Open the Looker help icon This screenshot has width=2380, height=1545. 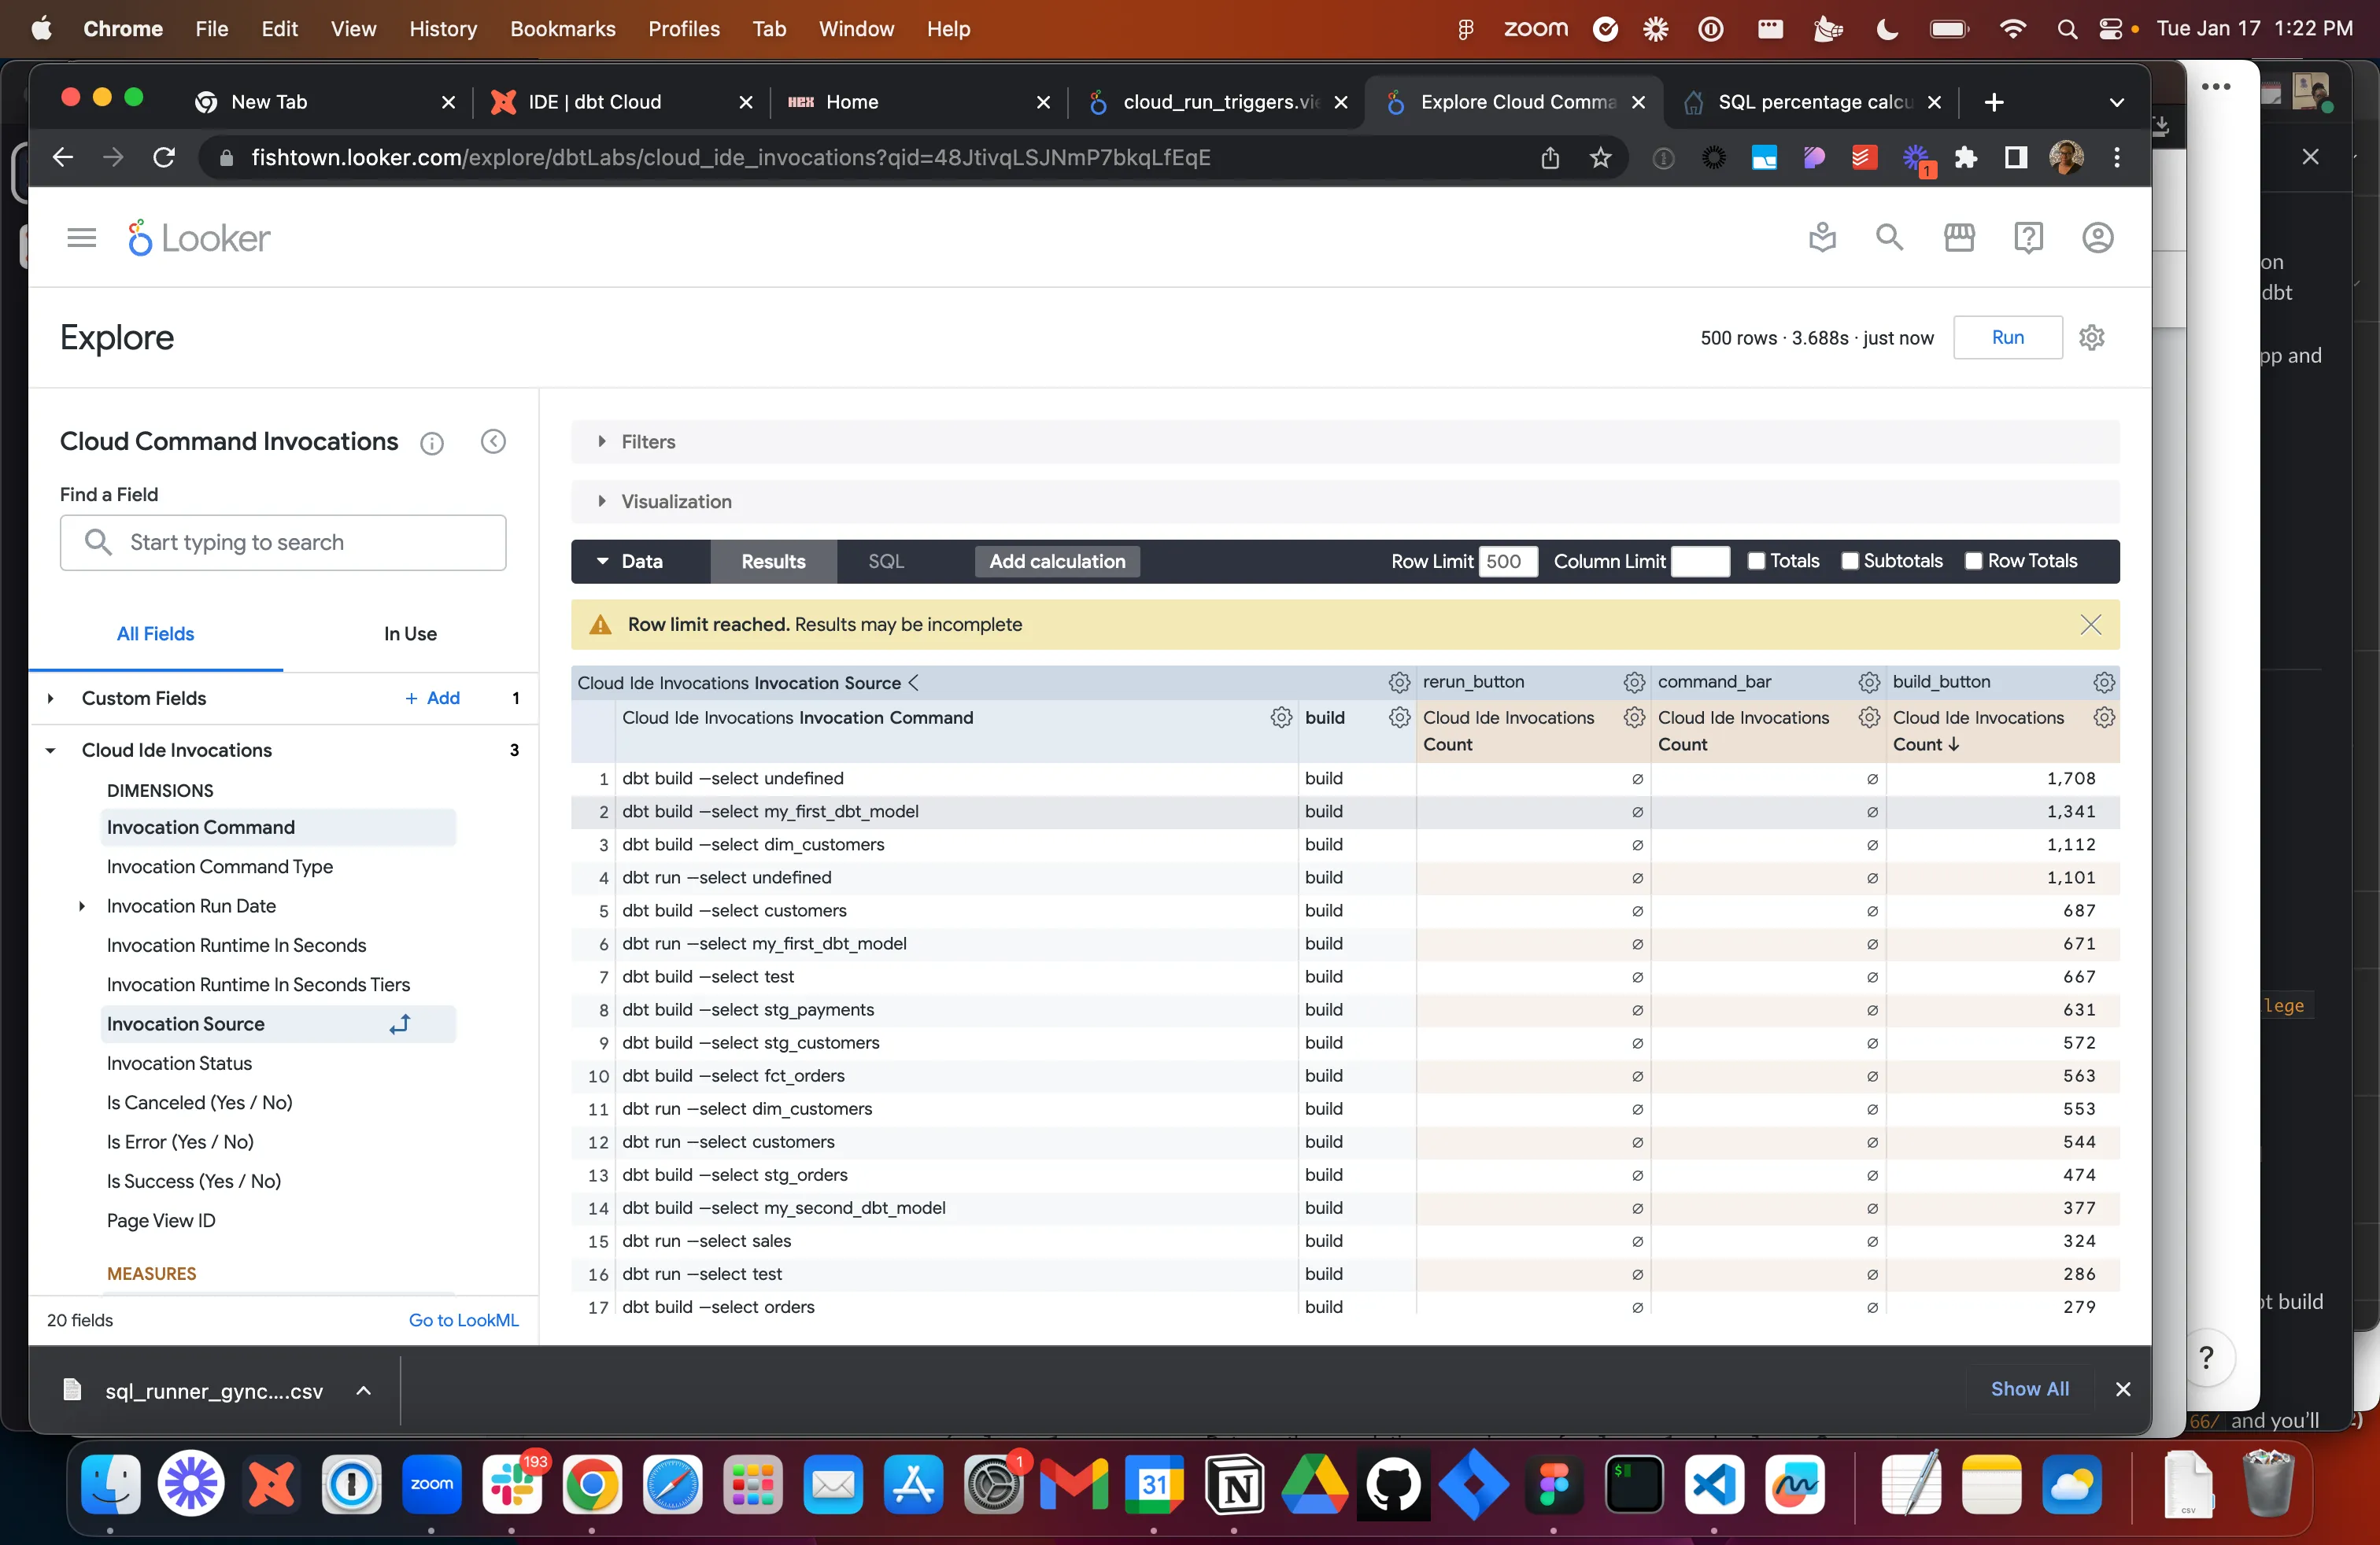[2027, 238]
